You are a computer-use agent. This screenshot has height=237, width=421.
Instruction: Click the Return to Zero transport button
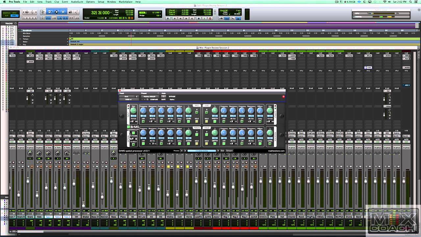pos(174,18)
